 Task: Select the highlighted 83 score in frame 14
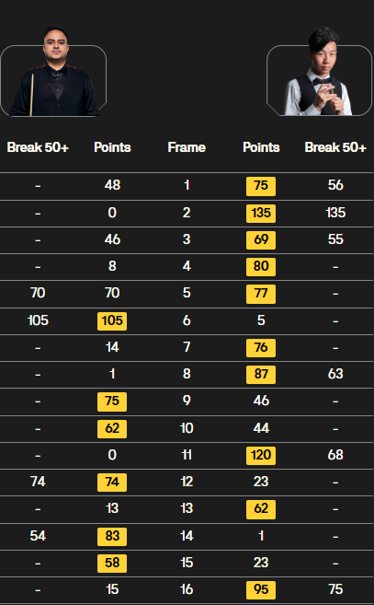click(112, 536)
